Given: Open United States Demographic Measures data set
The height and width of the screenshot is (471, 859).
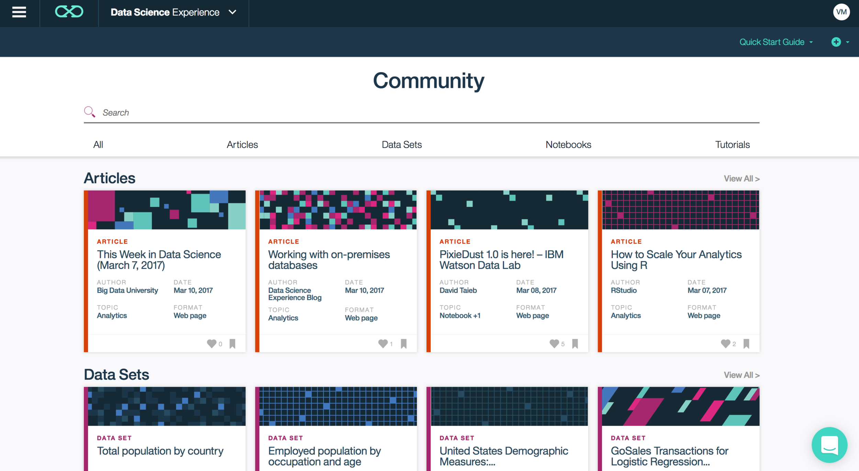Looking at the screenshot, I should (x=504, y=456).
